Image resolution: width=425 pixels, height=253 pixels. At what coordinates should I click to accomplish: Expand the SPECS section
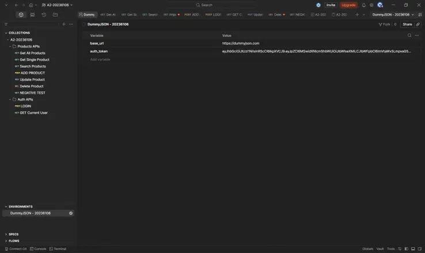coord(6,235)
